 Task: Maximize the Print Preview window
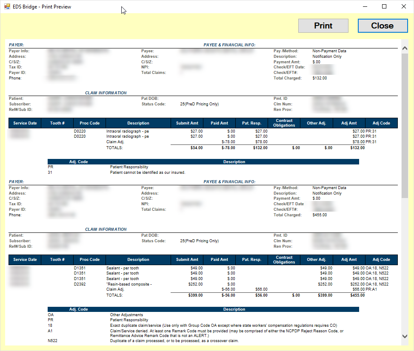[x=384, y=7]
